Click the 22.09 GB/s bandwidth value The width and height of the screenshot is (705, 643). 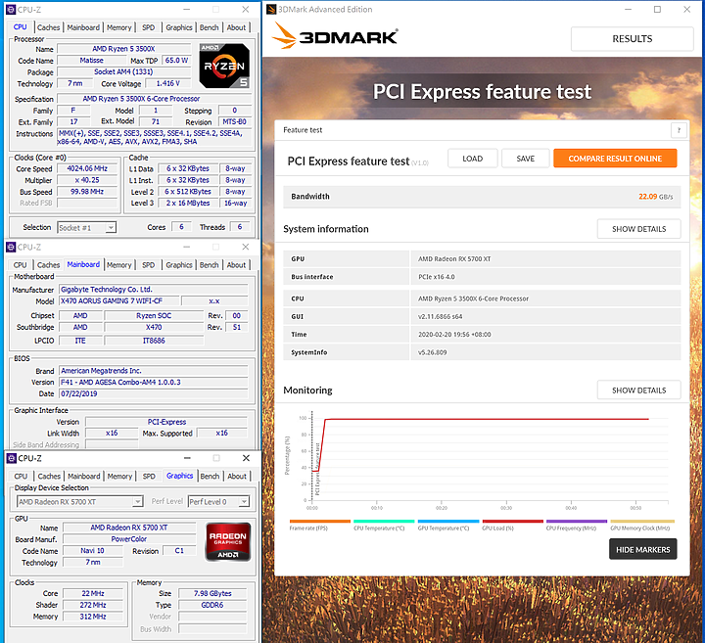coord(655,197)
